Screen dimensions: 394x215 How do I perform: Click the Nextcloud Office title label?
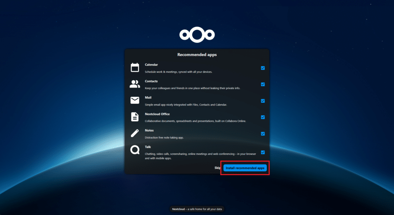(157, 114)
